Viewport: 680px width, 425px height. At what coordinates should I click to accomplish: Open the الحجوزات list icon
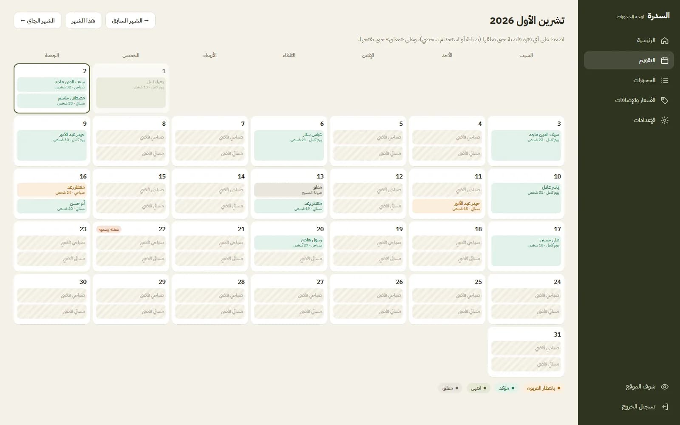(665, 80)
